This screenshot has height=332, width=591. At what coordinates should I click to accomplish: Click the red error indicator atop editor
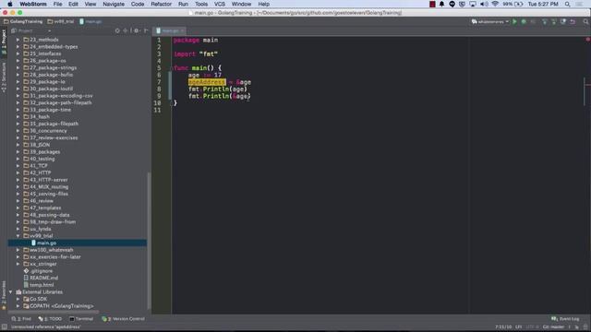587,40
